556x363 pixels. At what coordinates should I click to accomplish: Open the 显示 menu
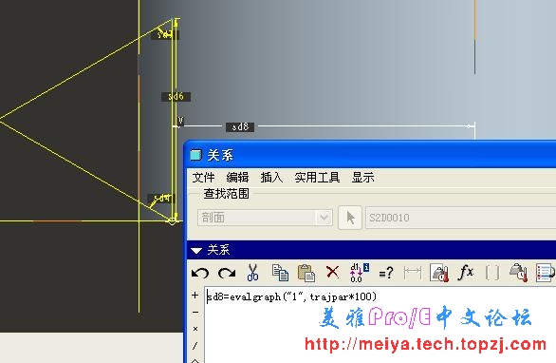click(x=362, y=178)
